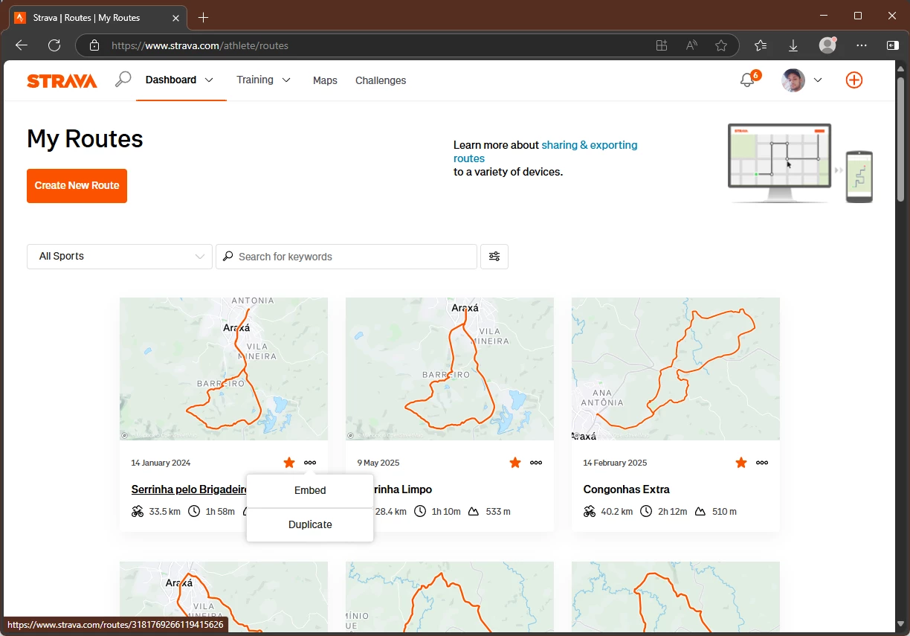Open Serrinha Limpo route title
This screenshot has height=636, width=910.
(402, 489)
